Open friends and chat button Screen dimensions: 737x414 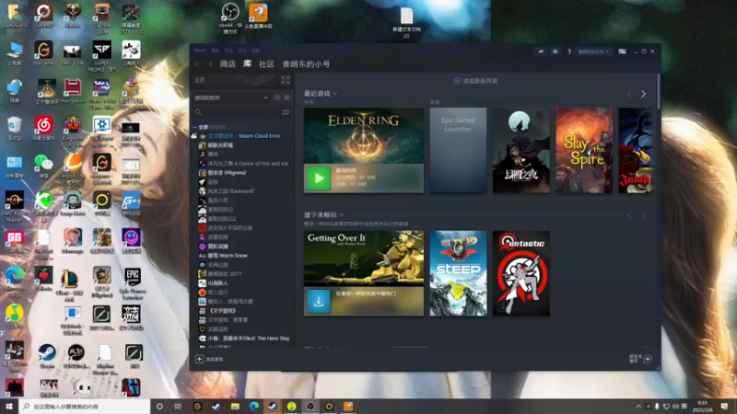[x=640, y=359]
